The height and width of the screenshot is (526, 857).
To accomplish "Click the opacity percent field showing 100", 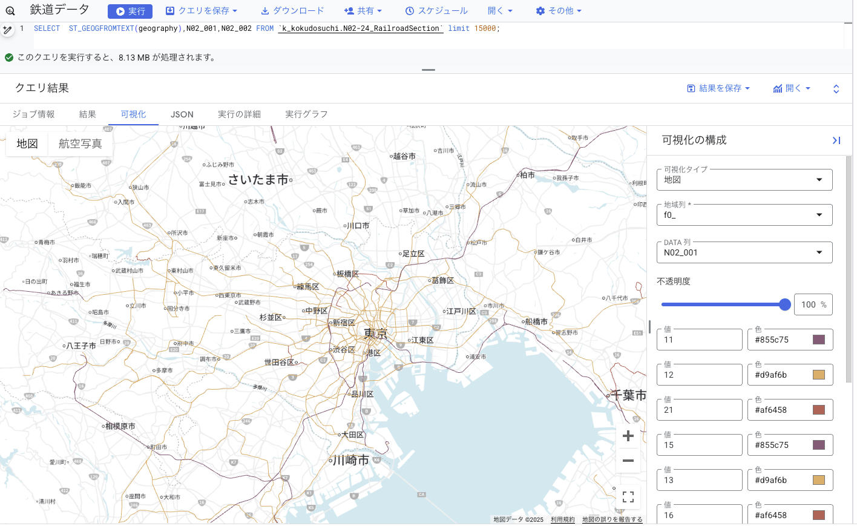I will (813, 304).
